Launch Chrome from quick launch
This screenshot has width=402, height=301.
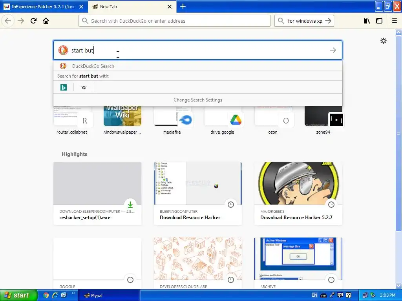(x=46, y=295)
